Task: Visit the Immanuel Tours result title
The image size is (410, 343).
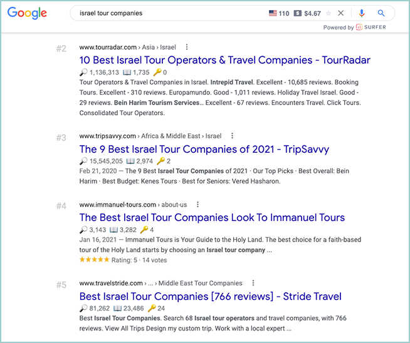Action: [x=212, y=218]
